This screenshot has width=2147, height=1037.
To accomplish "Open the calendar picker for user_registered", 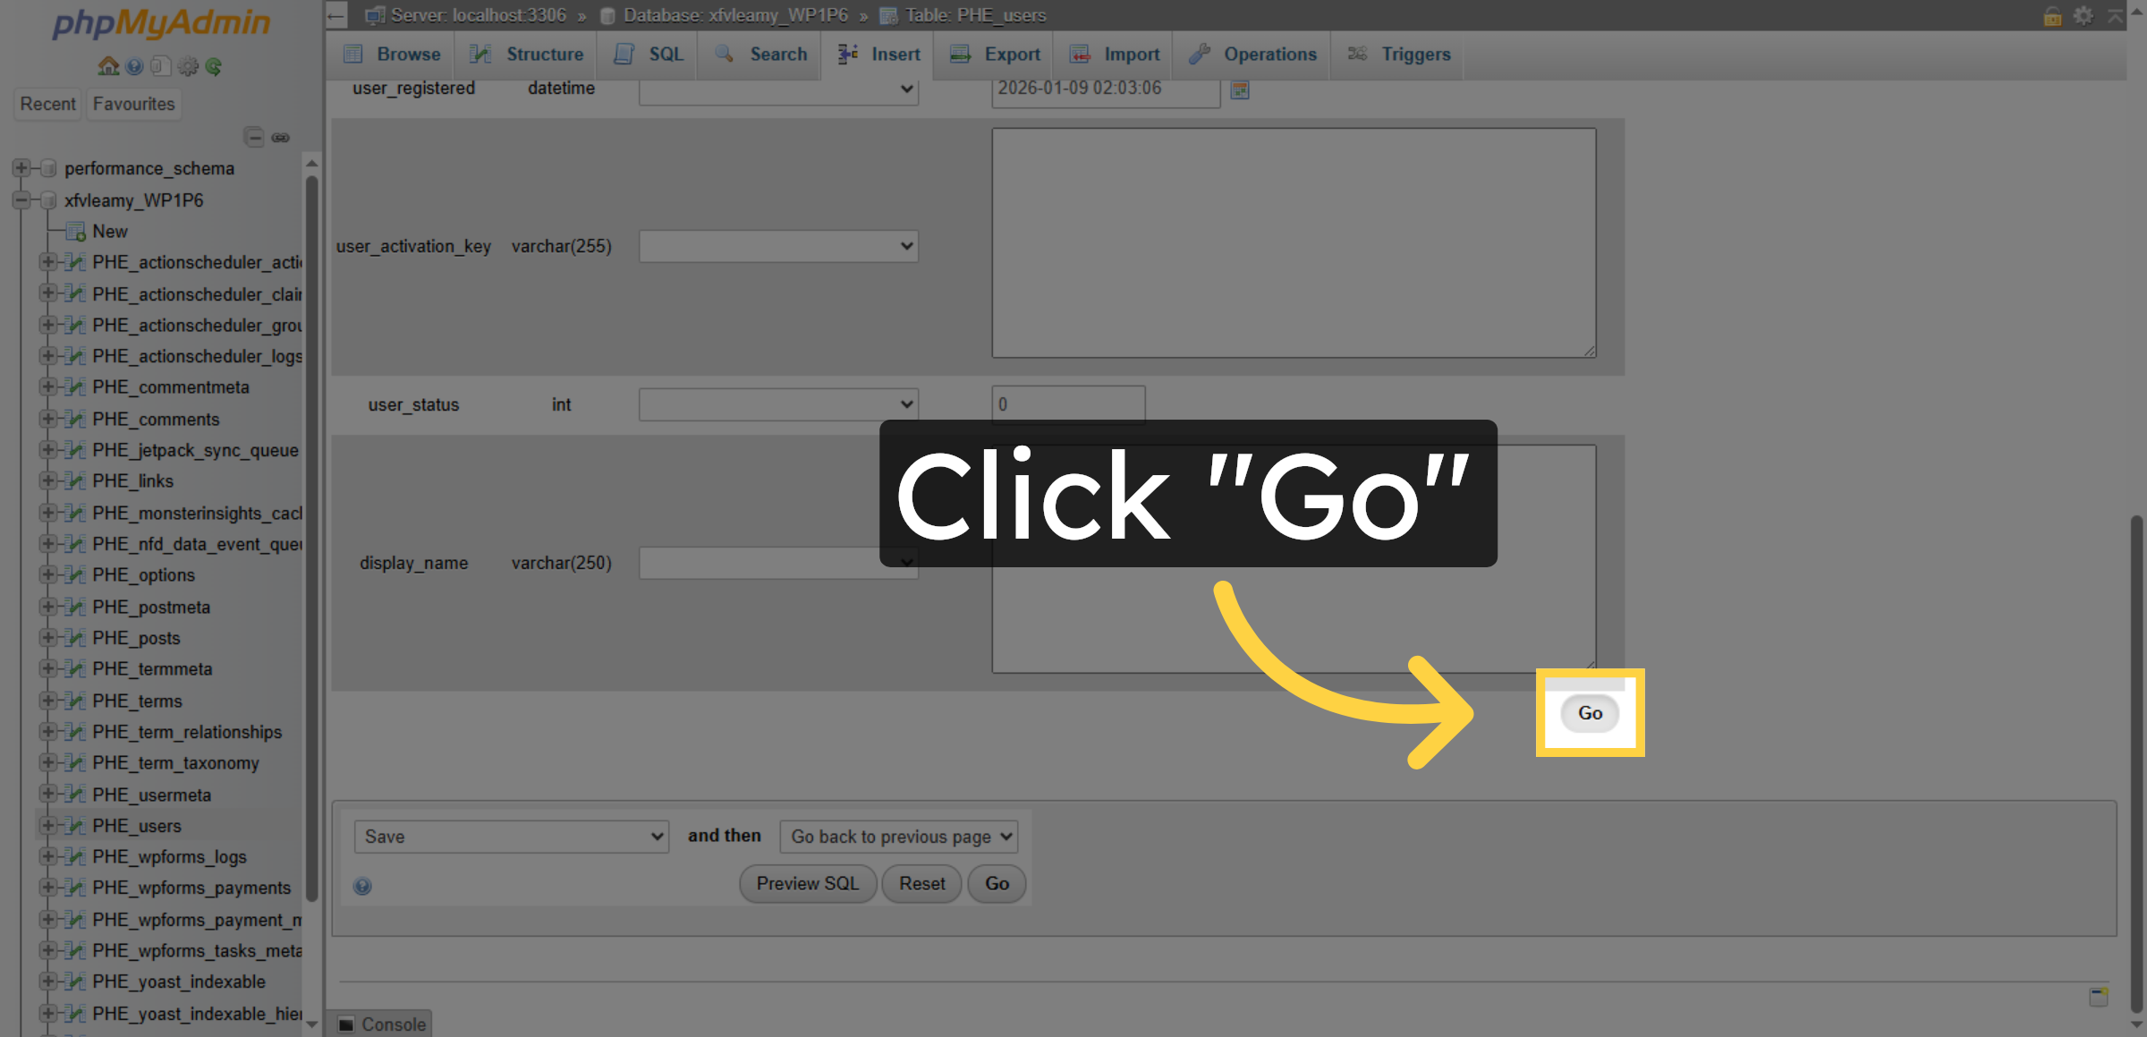I will click(x=1240, y=89).
